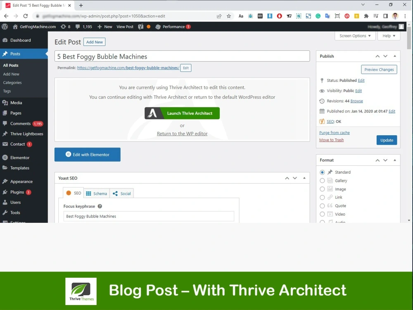Image resolution: width=413 pixels, height=310 pixels.
Task: Open the Chrome side panel icon
Action: (385, 16)
